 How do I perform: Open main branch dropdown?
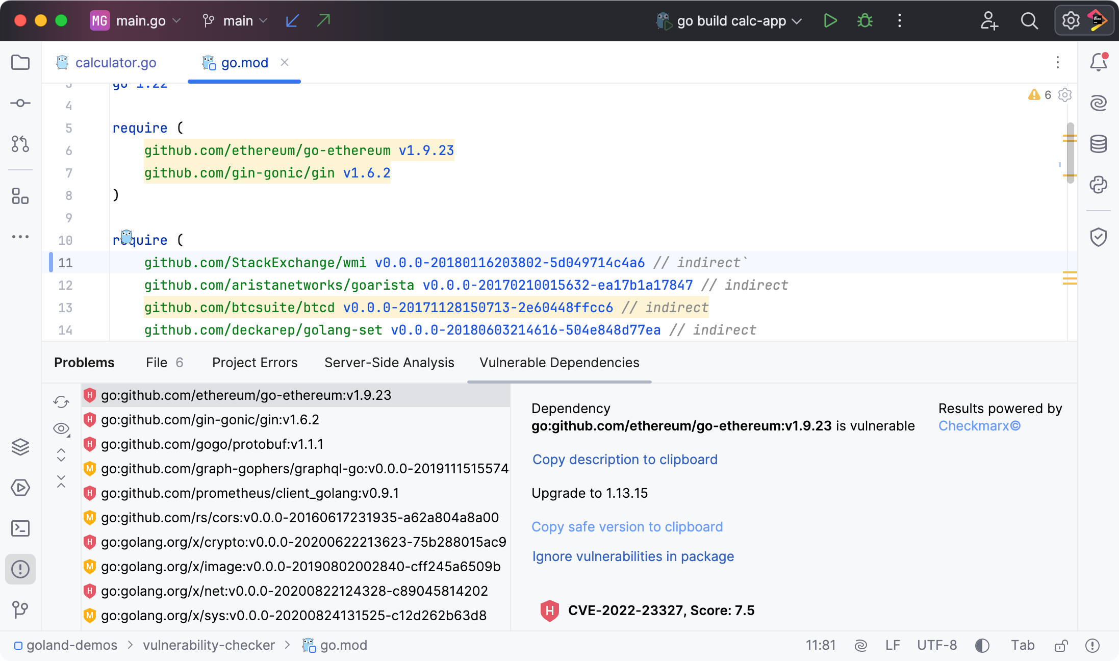click(236, 21)
